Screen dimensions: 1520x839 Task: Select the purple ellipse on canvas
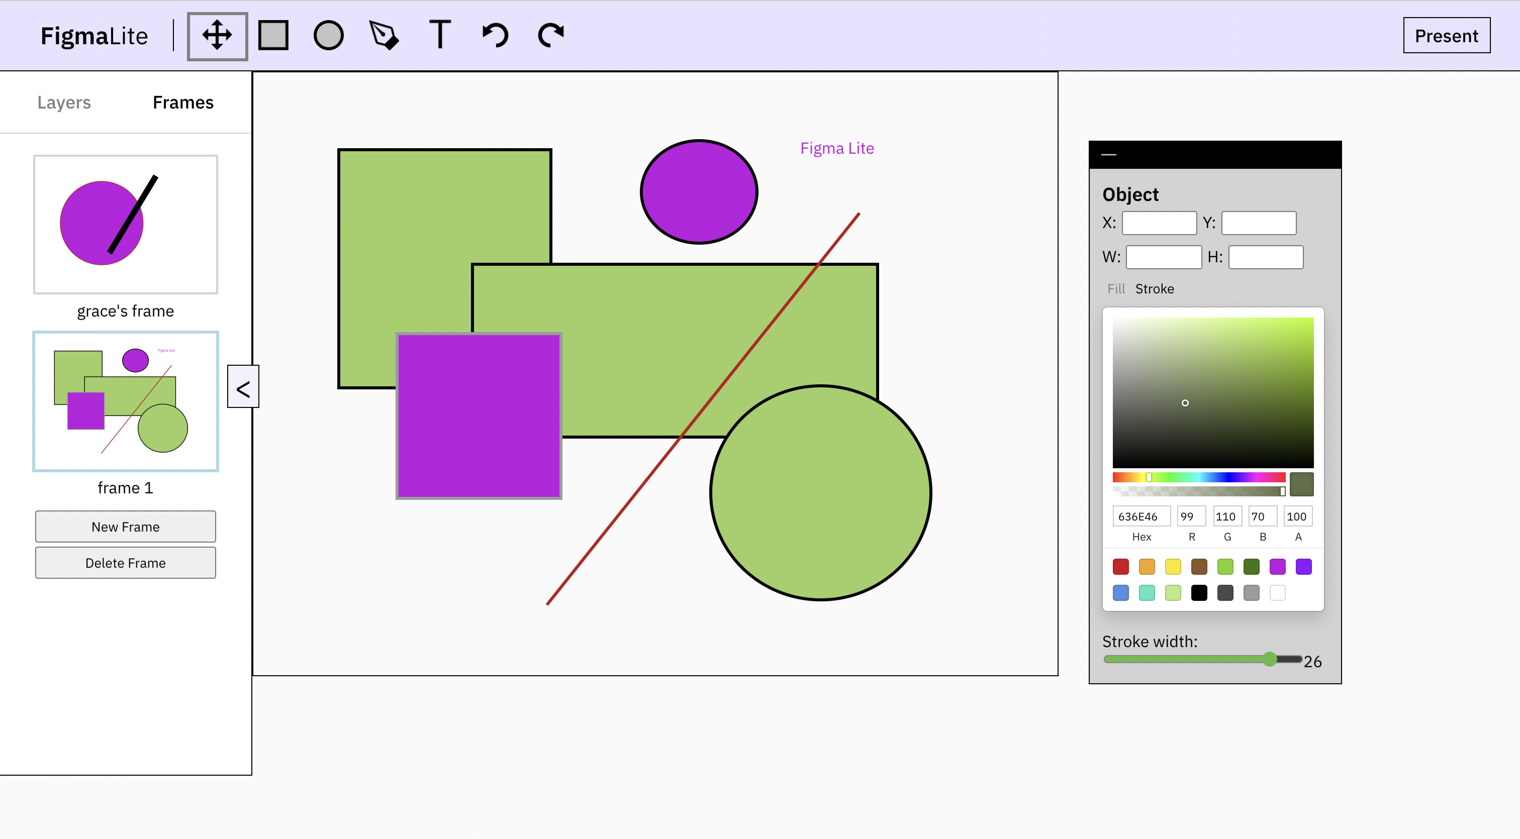pyautogui.click(x=699, y=192)
